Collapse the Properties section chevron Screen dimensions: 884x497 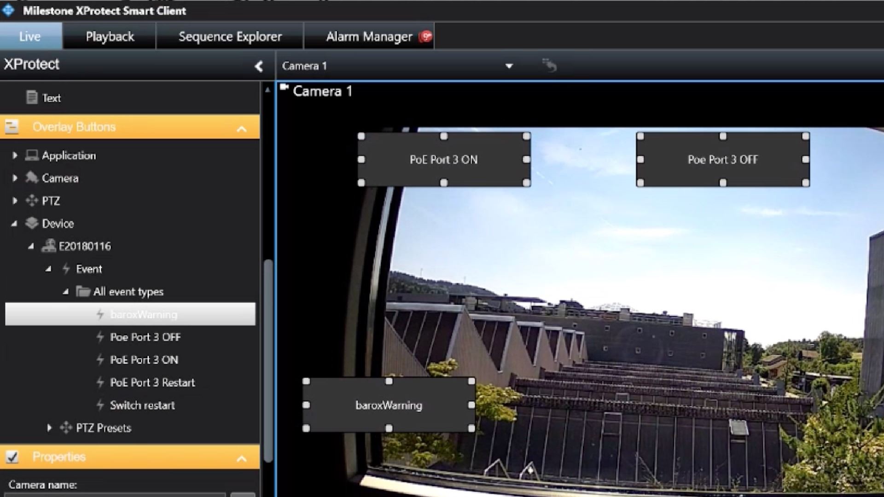(x=242, y=458)
